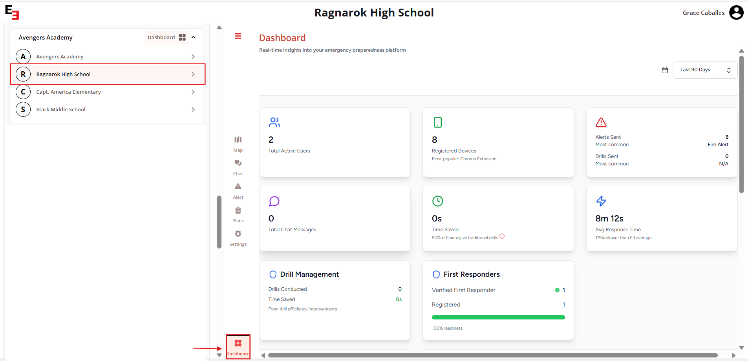The image size is (748, 361).
Task: Click the green clock Time Saved icon
Action: coord(438,201)
